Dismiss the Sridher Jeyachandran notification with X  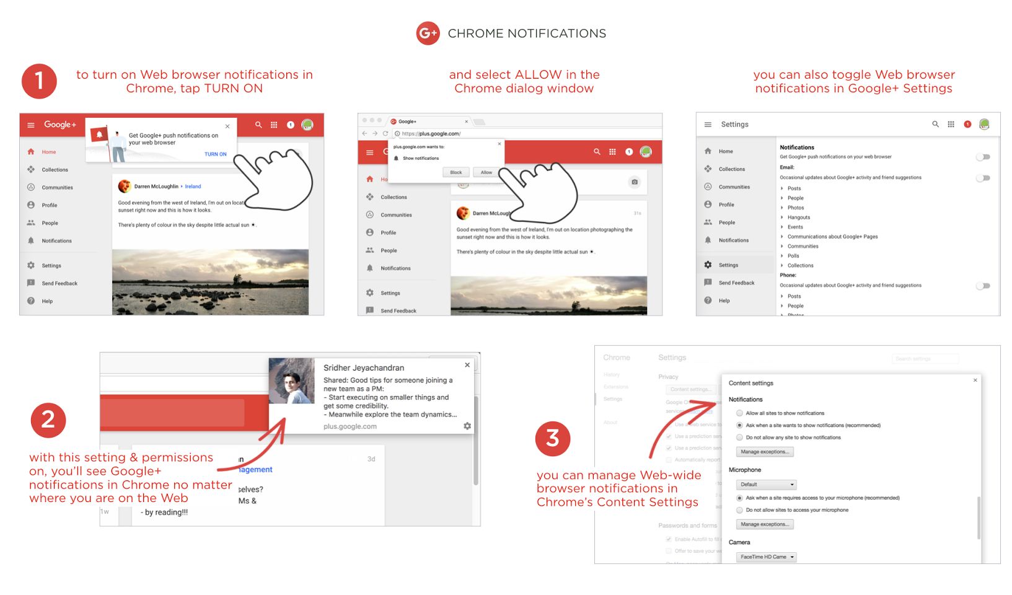point(467,365)
